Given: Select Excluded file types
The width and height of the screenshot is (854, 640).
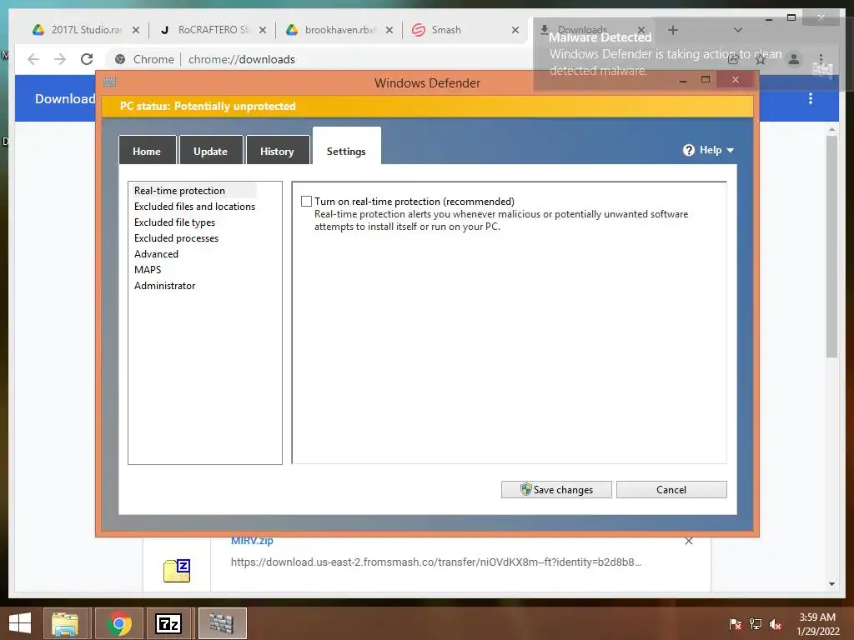Looking at the screenshot, I should pos(174,222).
